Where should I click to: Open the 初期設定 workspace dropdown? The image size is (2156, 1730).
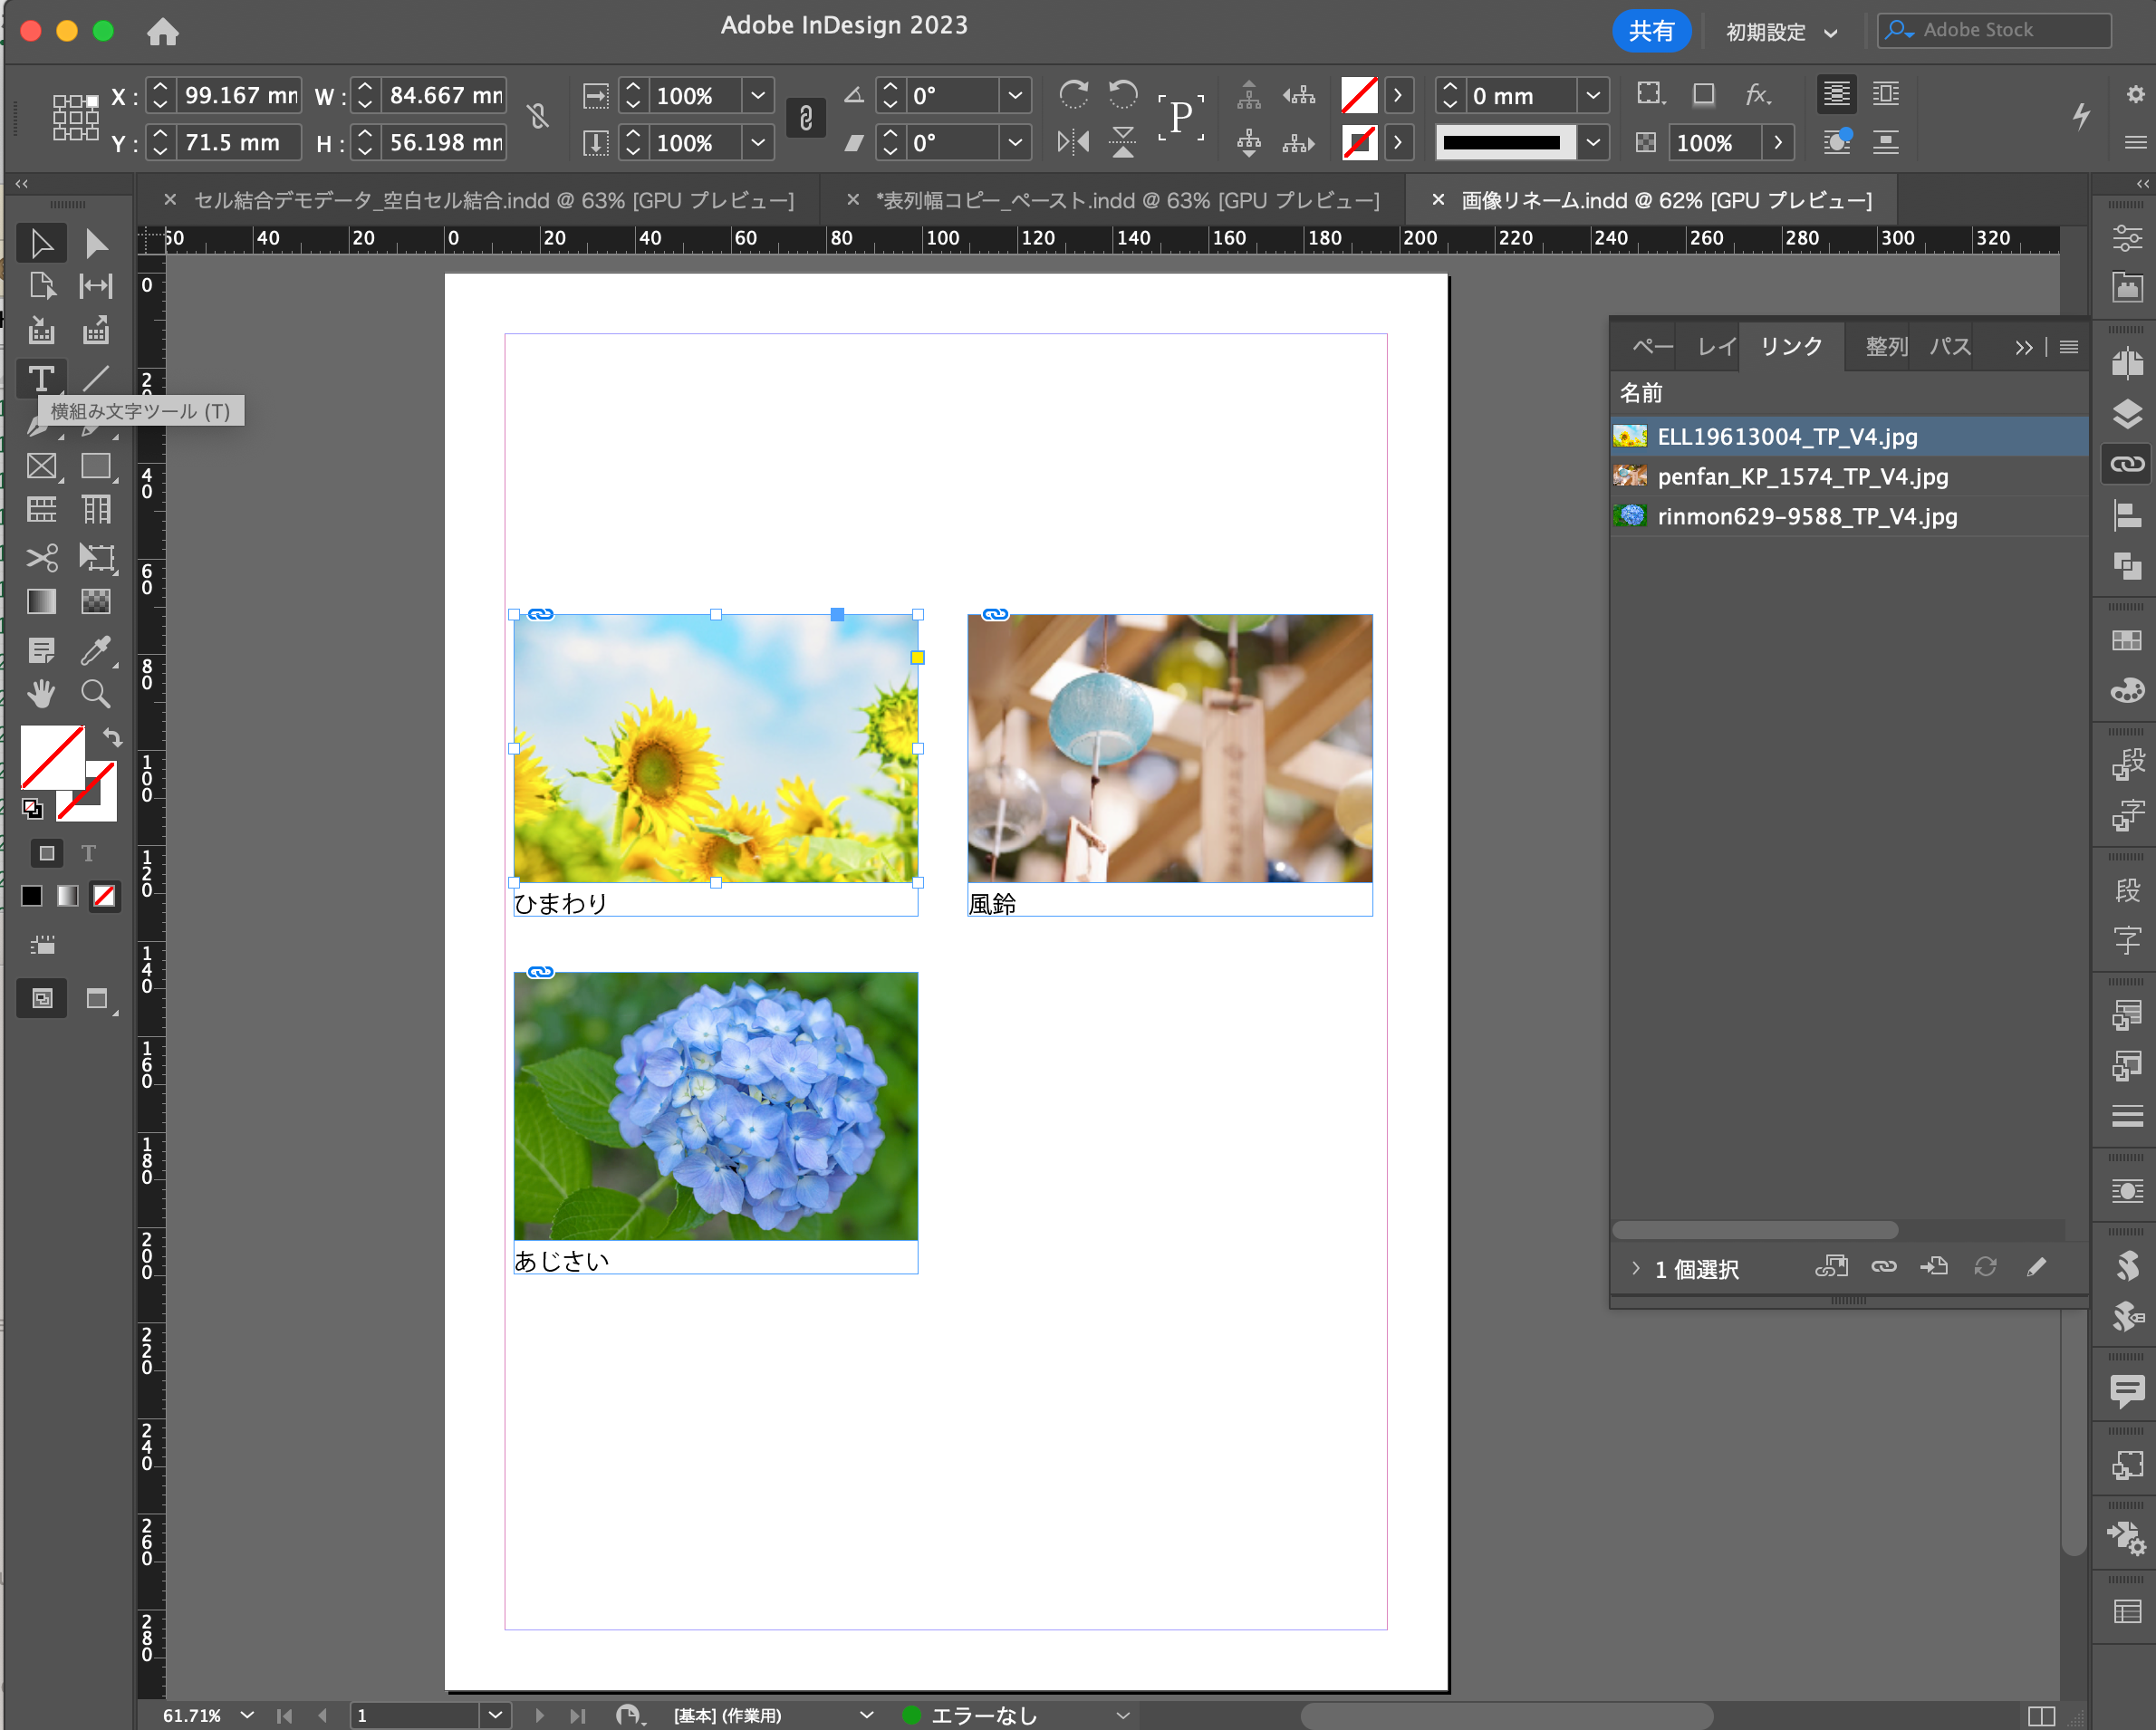(x=1782, y=32)
